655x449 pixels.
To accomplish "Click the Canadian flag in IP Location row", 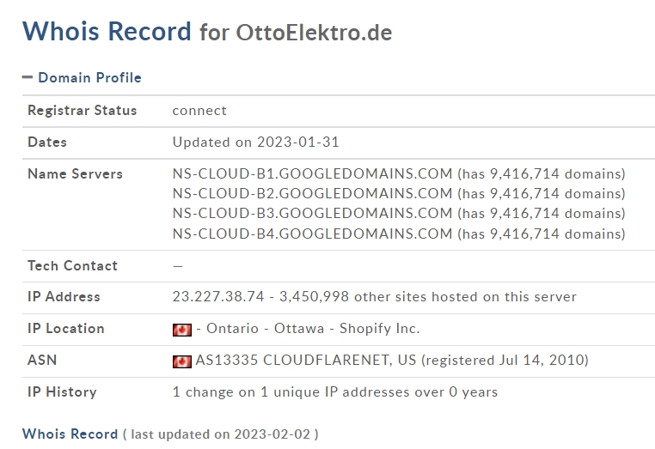I will tap(182, 330).
